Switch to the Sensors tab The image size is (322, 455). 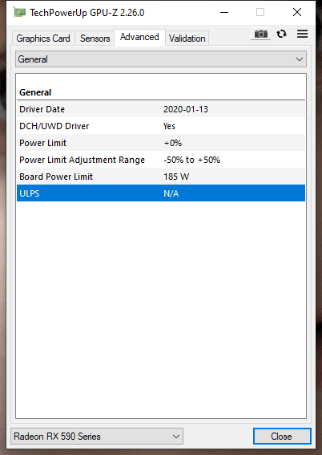(x=95, y=39)
